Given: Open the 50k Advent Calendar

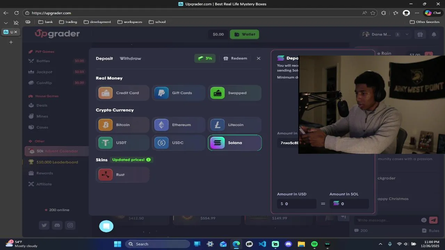Looking at the screenshot, I should [56, 151].
